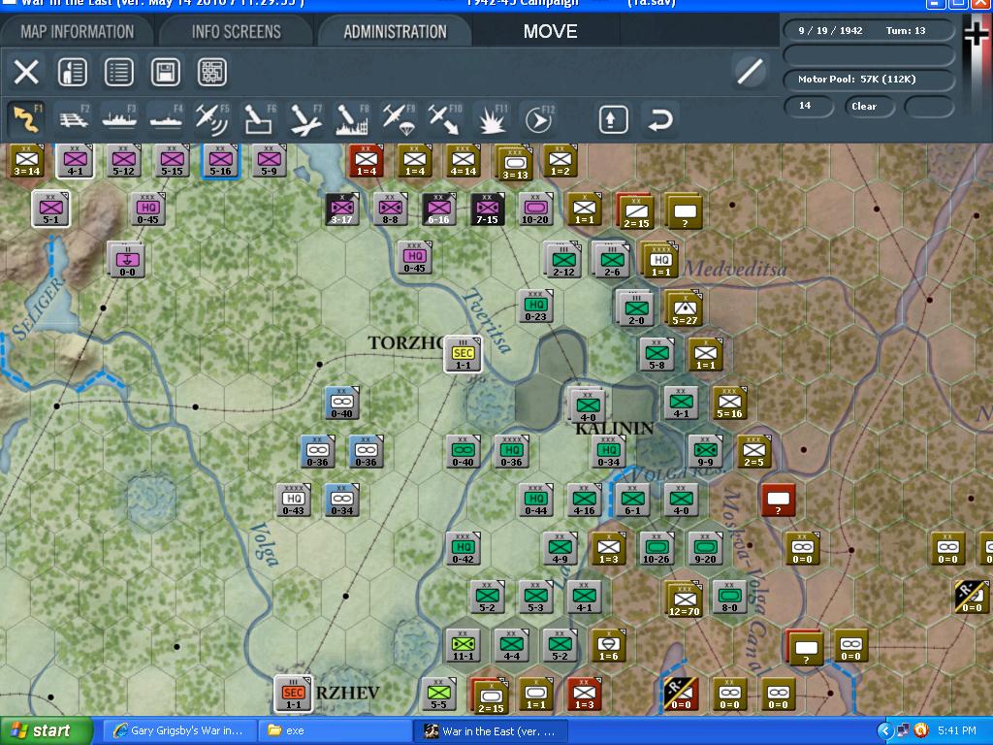Click the Motor Pool 57K (112K) field

pos(869,80)
